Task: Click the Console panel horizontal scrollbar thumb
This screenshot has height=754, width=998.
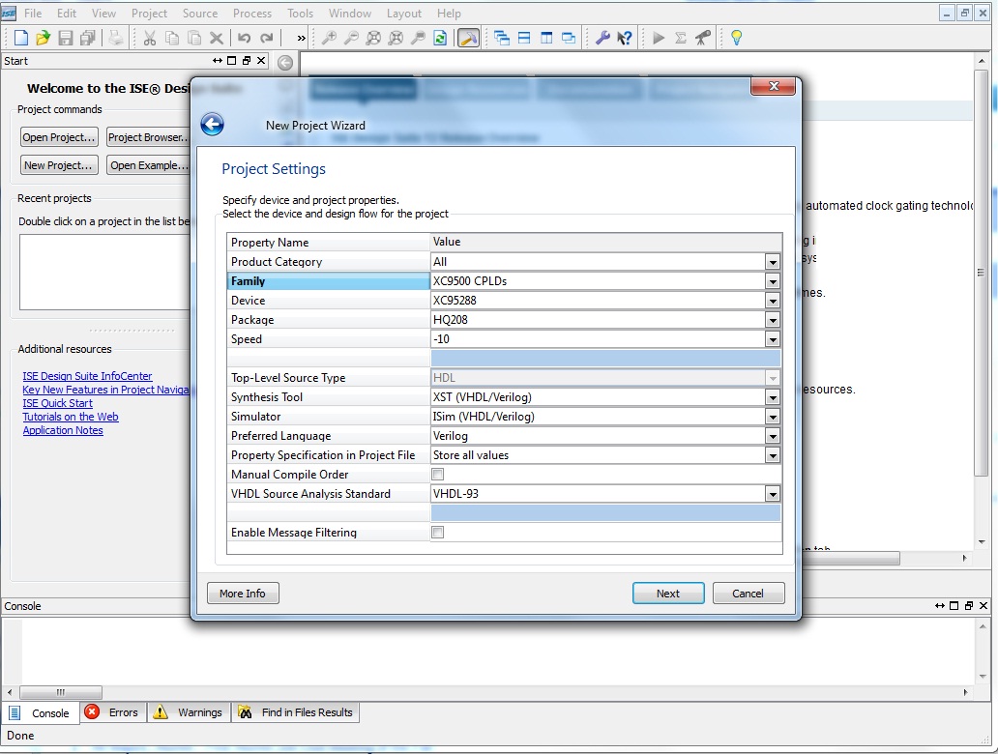Action: [x=61, y=691]
